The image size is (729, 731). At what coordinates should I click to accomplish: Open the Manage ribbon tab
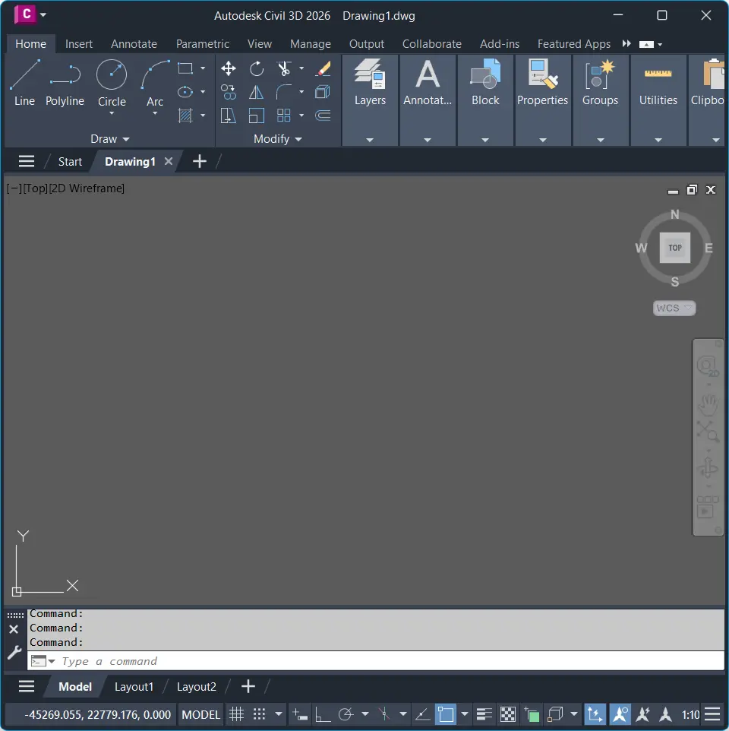click(x=311, y=44)
